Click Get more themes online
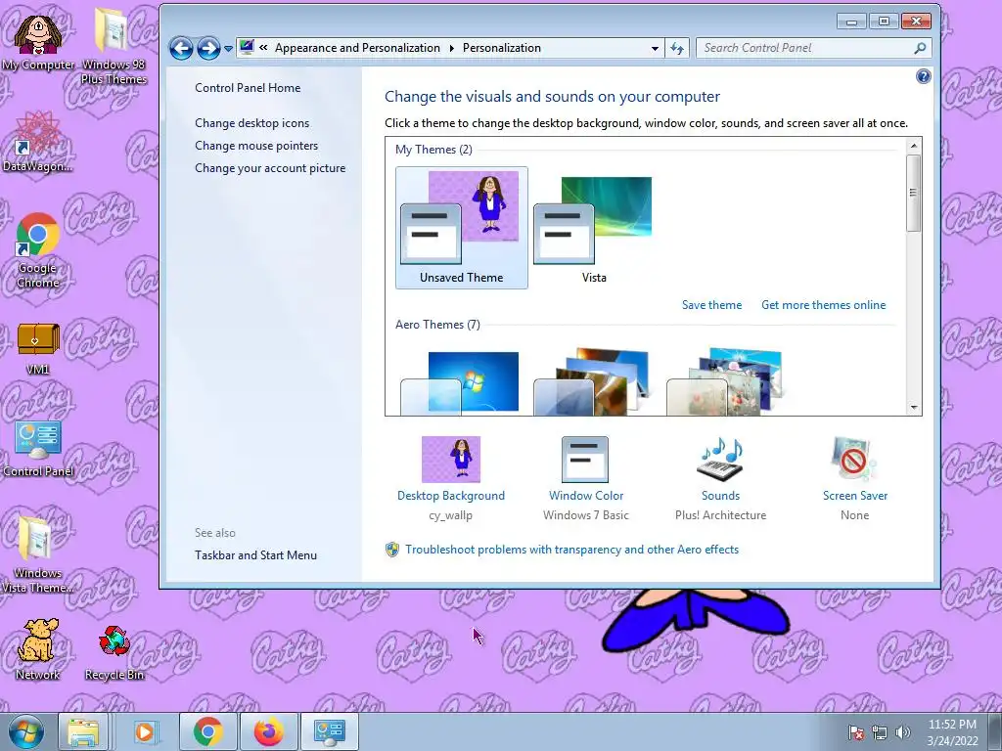The height and width of the screenshot is (751, 1002). point(823,305)
